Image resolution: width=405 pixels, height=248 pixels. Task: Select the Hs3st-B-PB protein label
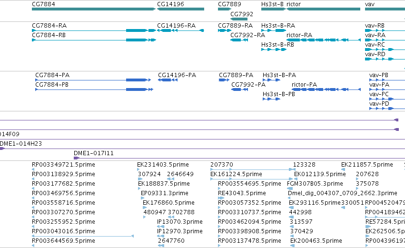[x=279, y=94]
